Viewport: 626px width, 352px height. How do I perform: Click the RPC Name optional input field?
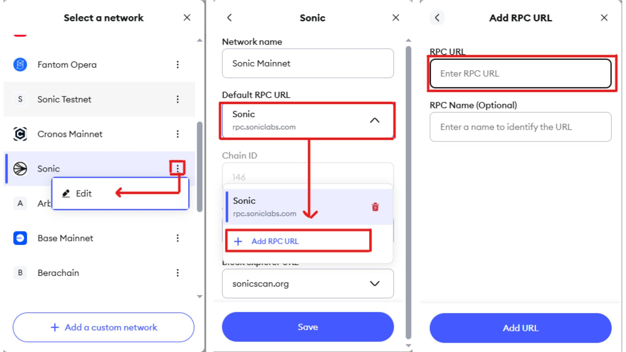pyautogui.click(x=520, y=127)
